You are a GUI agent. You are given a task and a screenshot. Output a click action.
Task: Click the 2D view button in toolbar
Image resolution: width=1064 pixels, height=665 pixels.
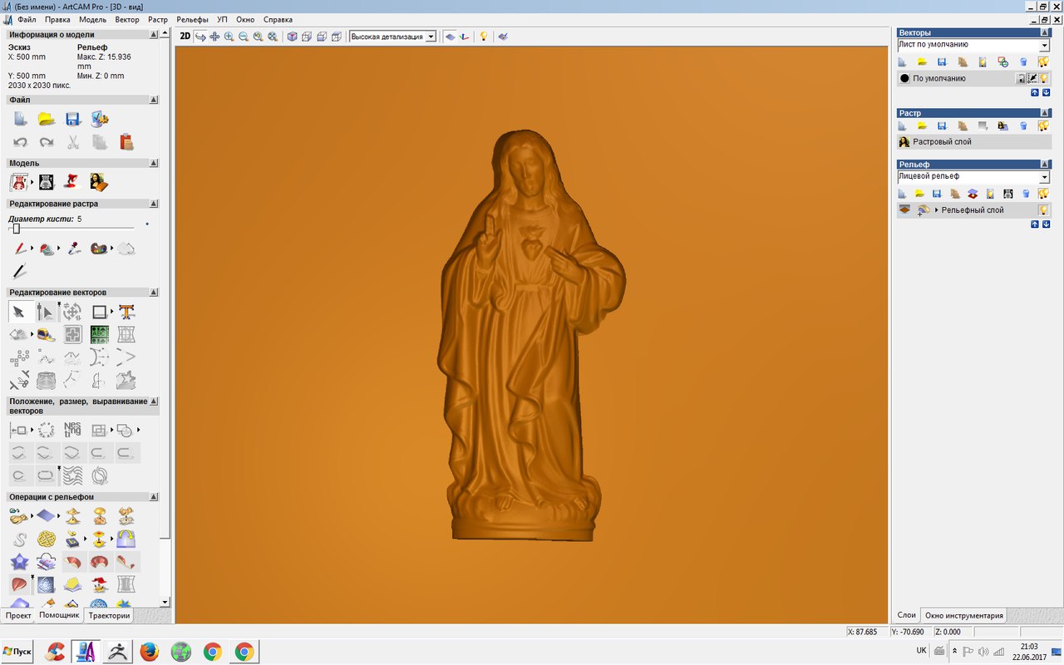(x=185, y=37)
